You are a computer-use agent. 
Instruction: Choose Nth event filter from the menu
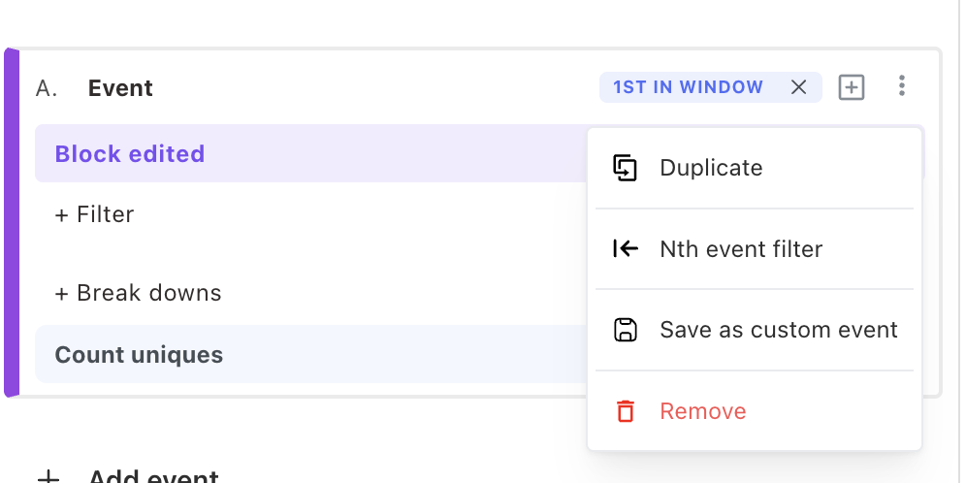(741, 249)
